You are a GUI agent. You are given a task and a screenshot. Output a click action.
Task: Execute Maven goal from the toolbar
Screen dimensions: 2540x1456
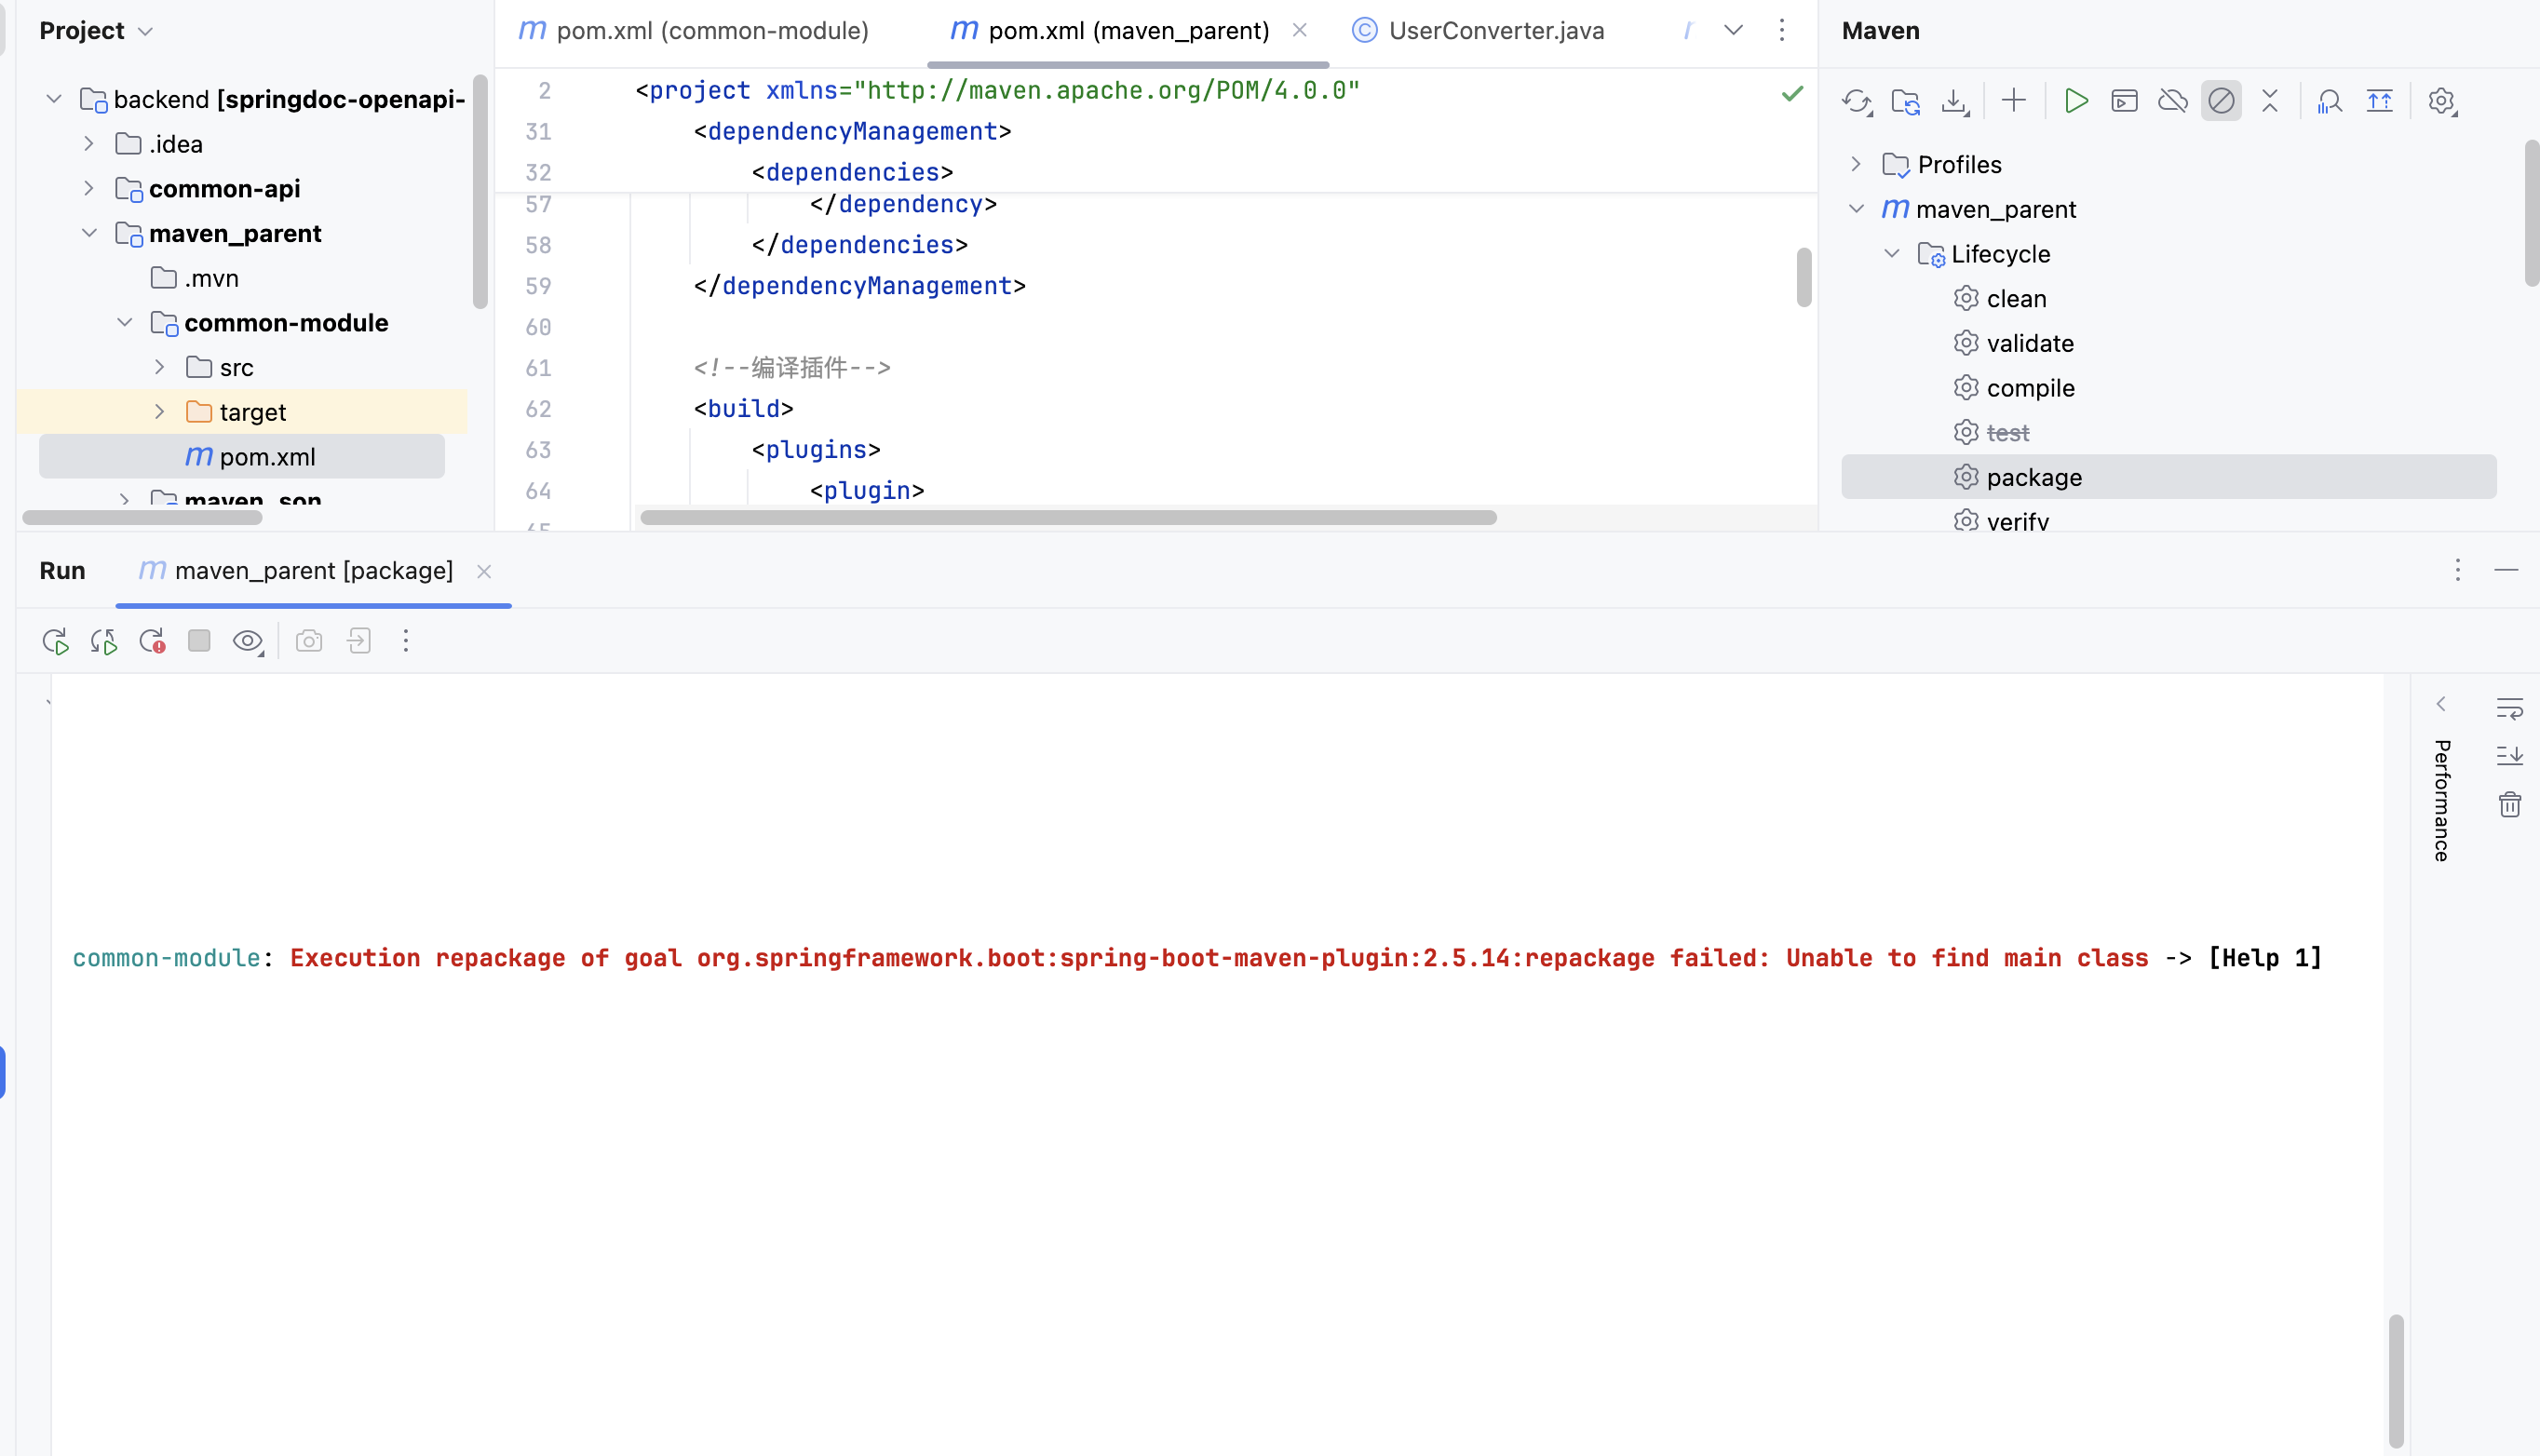click(x=2124, y=101)
